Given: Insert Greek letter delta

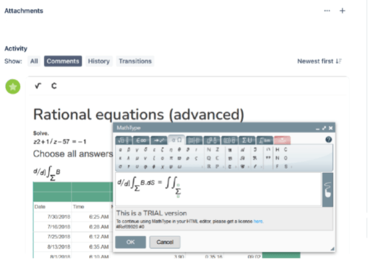Looking at the screenshot, I should coord(146,150).
